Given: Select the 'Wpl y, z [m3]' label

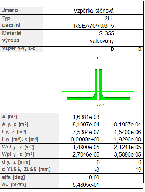Looking at the screenshot, I should pyautogui.click(x=18, y=154).
